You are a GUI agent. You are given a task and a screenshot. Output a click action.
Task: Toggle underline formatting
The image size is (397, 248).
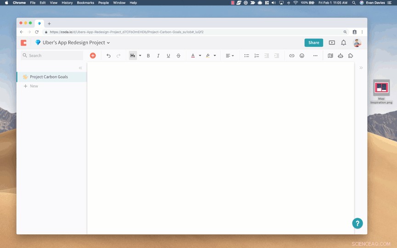(x=168, y=56)
